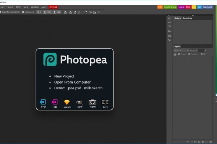Open the Cha collapsed side panel
Screen dimensions: 217x144
pyautogui.click(x=170, y=36)
